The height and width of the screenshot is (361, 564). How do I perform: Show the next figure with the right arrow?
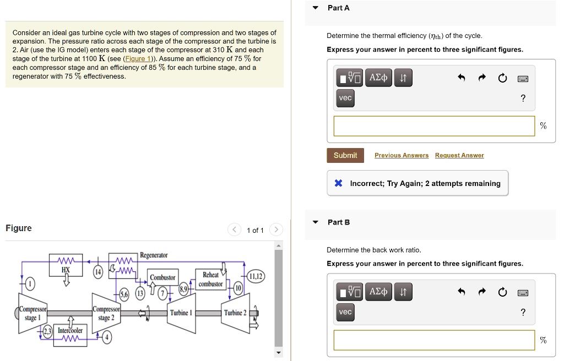275,229
